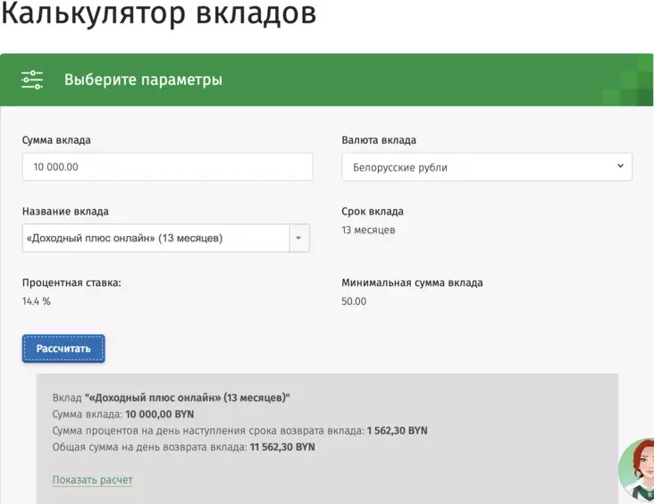Click the Сумма вклада label
This screenshot has height=504, width=654.
pyautogui.click(x=56, y=140)
